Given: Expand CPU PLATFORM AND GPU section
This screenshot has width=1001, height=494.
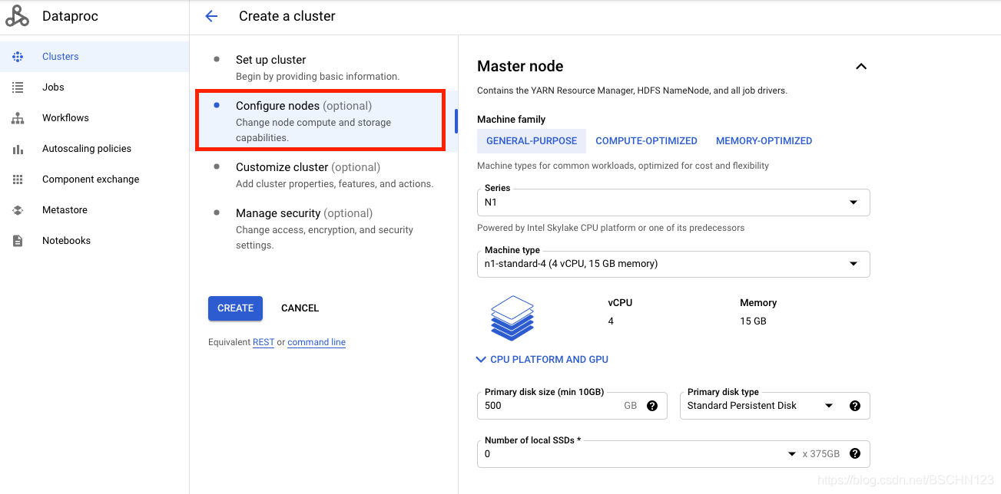Looking at the screenshot, I should [542, 359].
